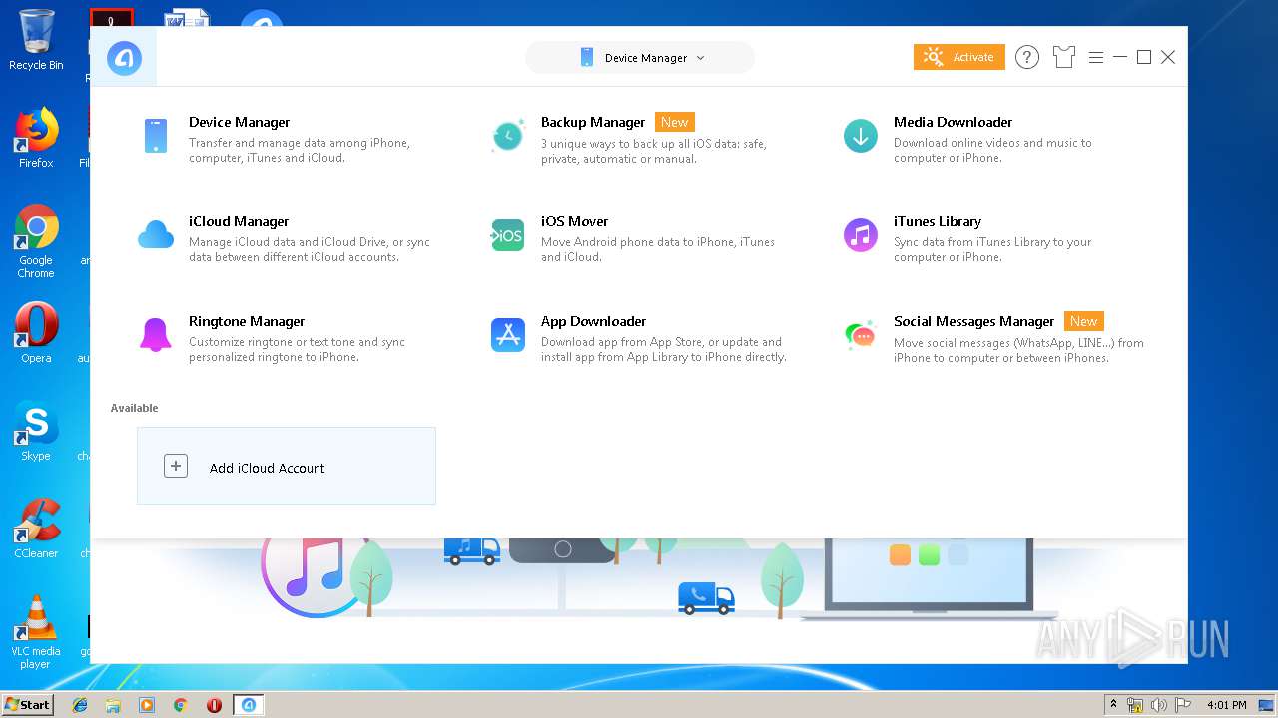The width and height of the screenshot is (1278, 718).
Task: Click the network tray icon
Action: pos(1136,705)
